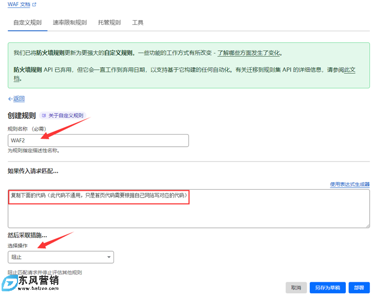This screenshot has height=295, width=374.
Task: Focus the 规则名称 input containing WAF2
Action: [98, 140]
